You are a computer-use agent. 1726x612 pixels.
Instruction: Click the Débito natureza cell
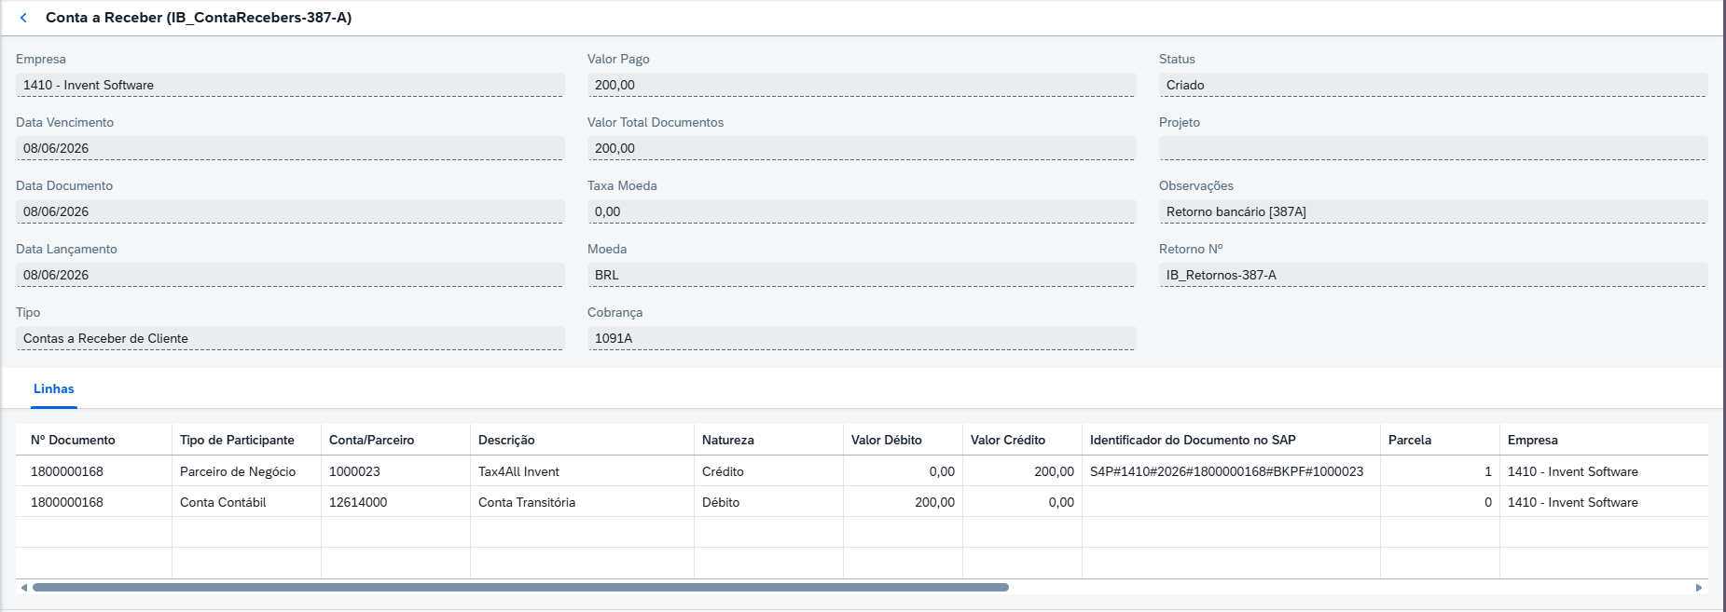coord(769,502)
